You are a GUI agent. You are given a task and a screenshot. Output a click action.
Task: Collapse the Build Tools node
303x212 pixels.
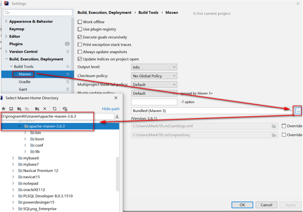click(11, 66)
